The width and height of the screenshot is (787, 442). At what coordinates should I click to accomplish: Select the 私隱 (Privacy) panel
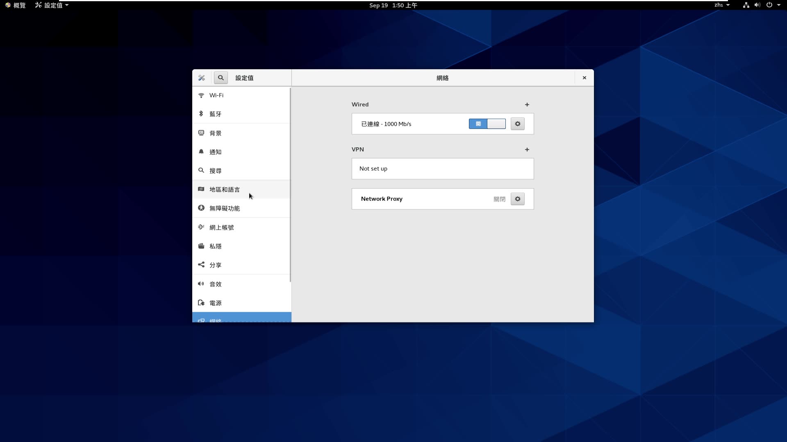click(216, 246)
